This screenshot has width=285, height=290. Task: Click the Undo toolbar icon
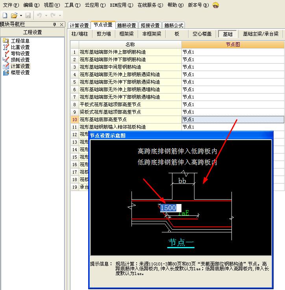coord(39,15)
